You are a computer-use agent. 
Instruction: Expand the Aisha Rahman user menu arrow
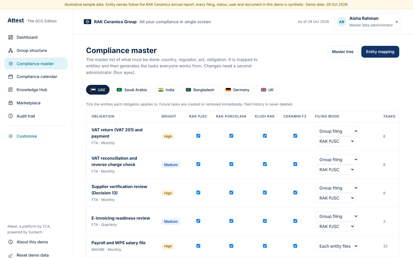click(397, 22)
